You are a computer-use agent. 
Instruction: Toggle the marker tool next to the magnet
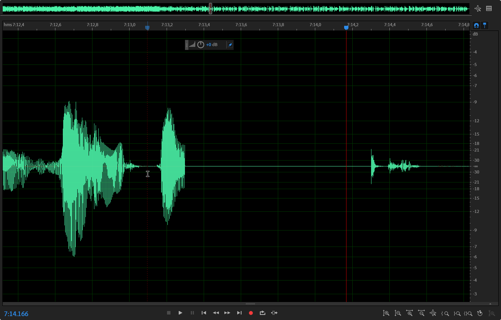click(x=485, y=25)
